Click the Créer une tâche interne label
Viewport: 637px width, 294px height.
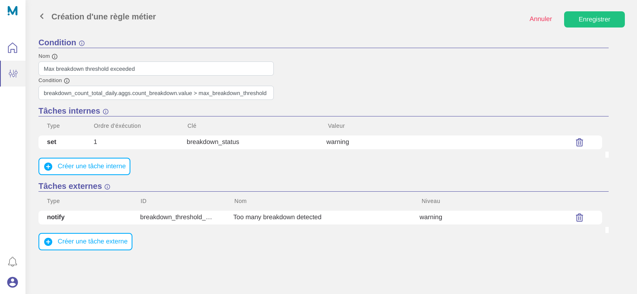tap(92, 166)
